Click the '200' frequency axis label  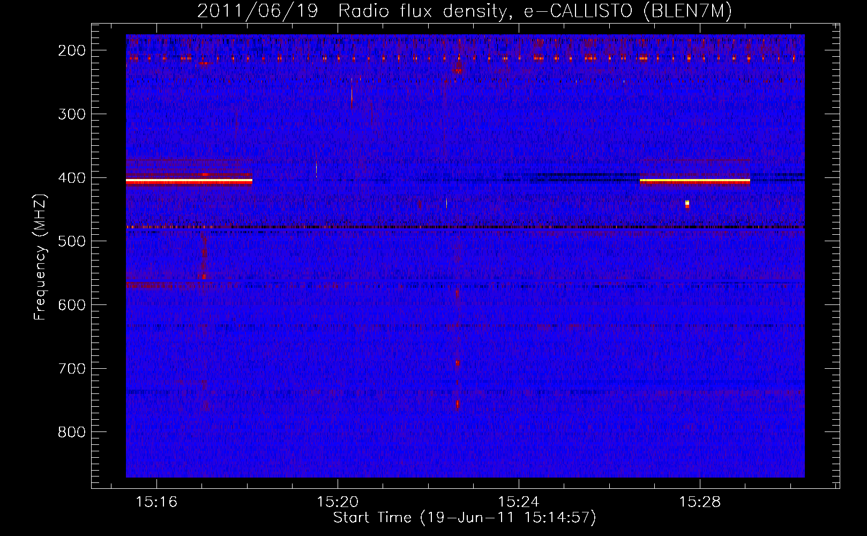click(71, 50)
